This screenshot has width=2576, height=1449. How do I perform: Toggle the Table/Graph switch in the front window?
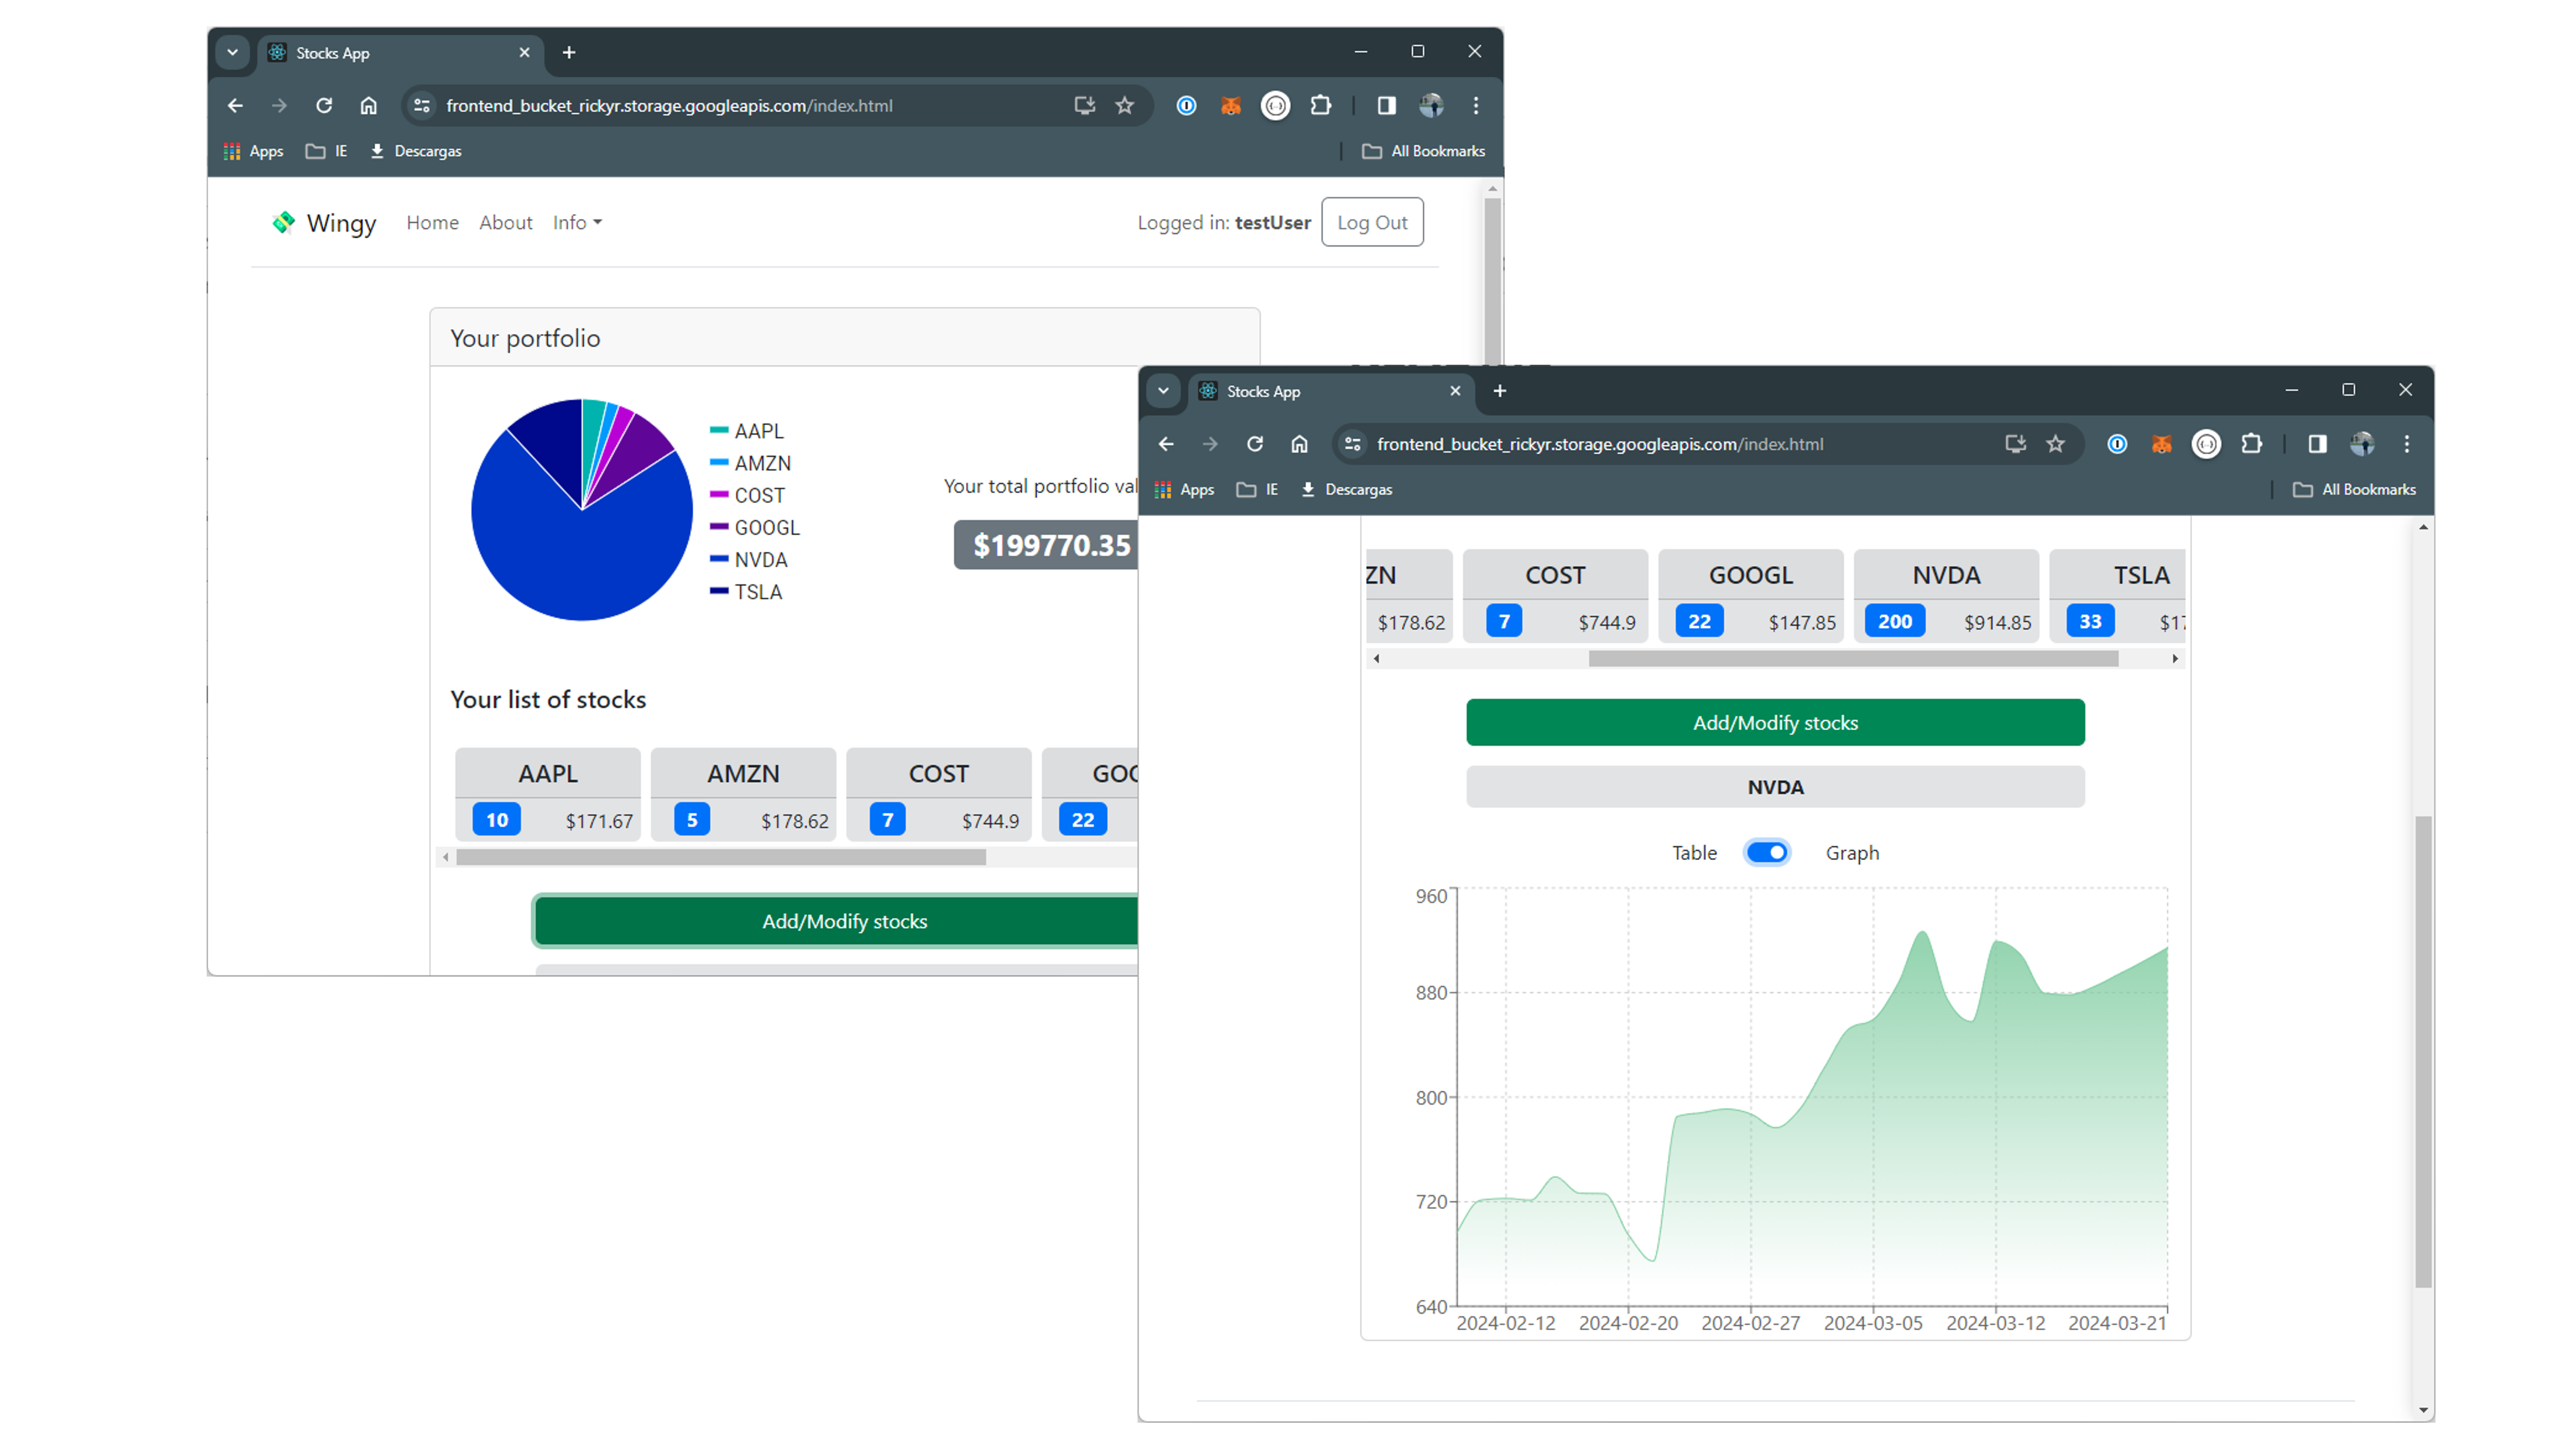(x=1767, y=853)
